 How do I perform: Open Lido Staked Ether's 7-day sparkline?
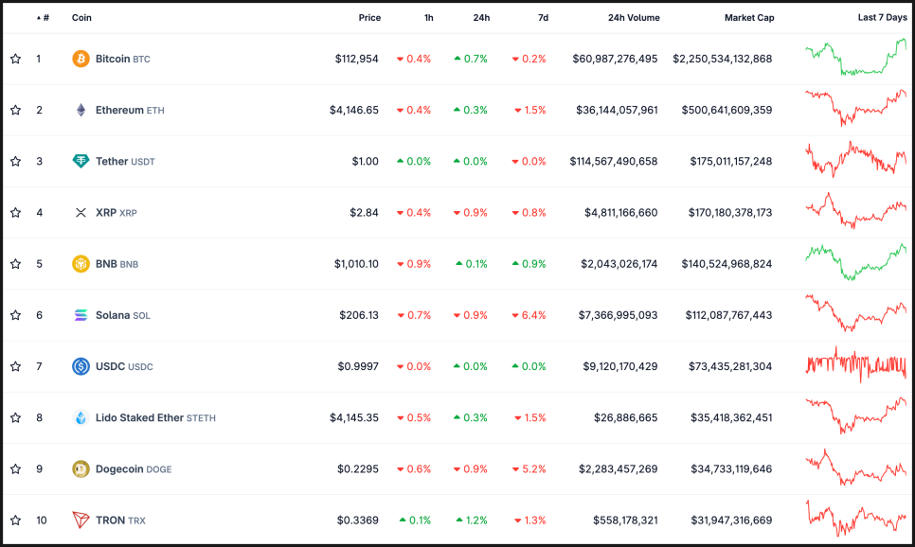point(856,415)
